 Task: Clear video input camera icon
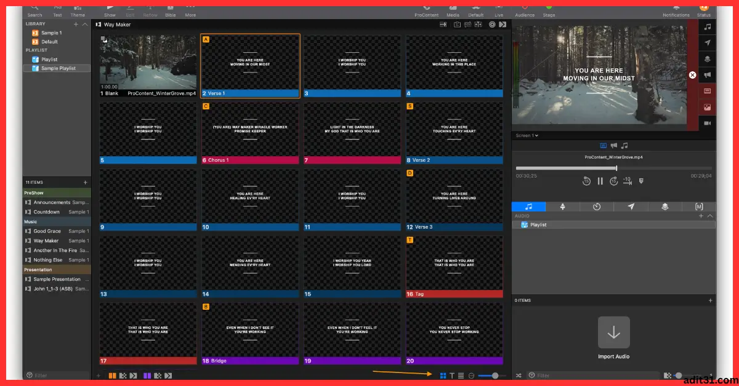[x=708, y=123]
